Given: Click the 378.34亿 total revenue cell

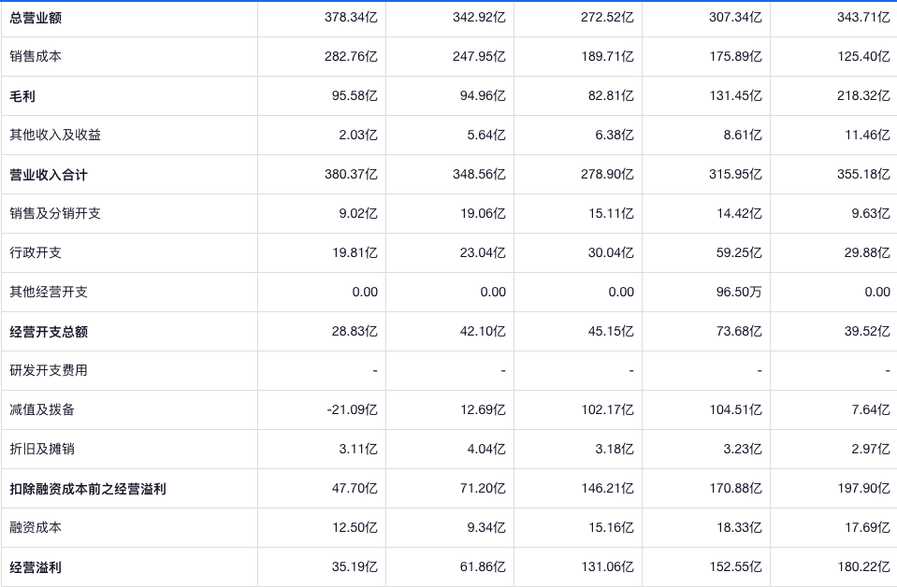Looking at the screenshot, I should point(351,18).
